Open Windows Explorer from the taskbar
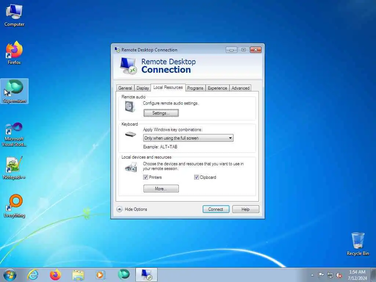The width and height of the screenshot is (376, 282). point(78,275)
